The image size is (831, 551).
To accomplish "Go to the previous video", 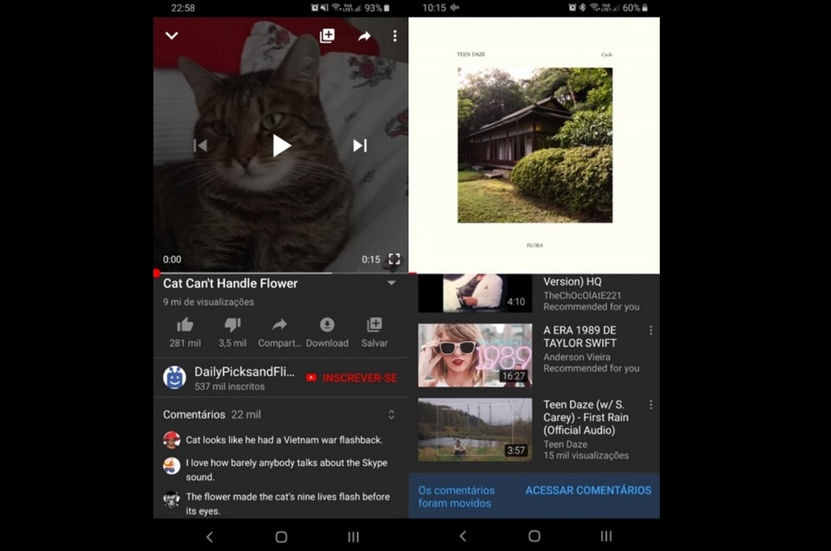I will (x=200, y=146).
